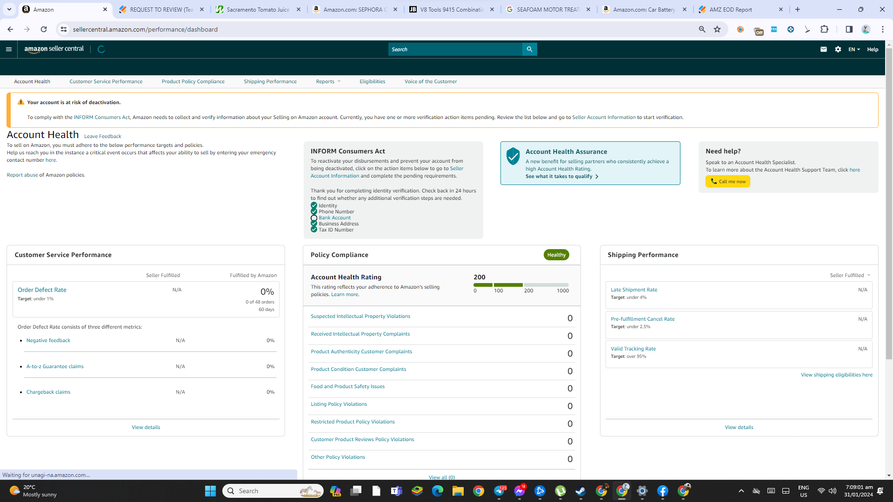Switch to Voice of the Customer tab
Image resolution: width=893 pixels, height=502 pixels.
[x=431, y=82]
